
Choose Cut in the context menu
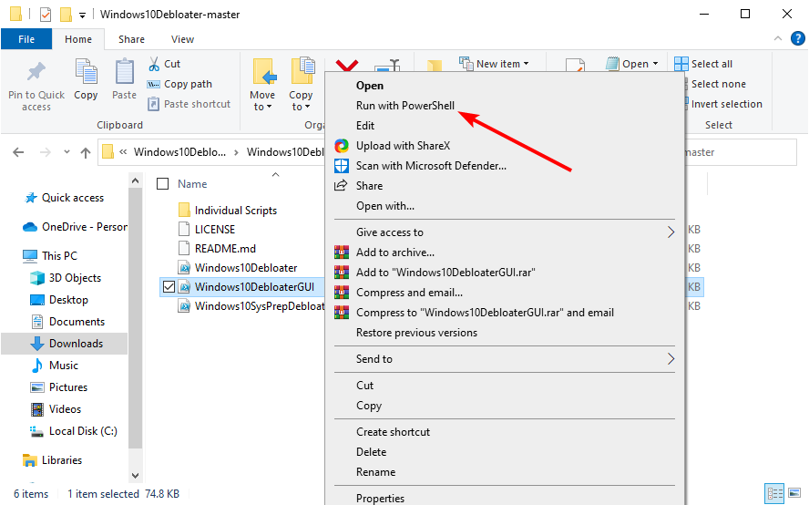tap(364, 386)
